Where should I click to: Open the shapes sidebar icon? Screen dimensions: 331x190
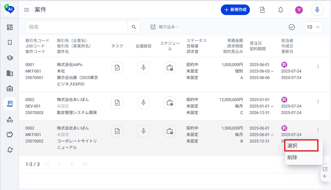[x=10, y=119]
